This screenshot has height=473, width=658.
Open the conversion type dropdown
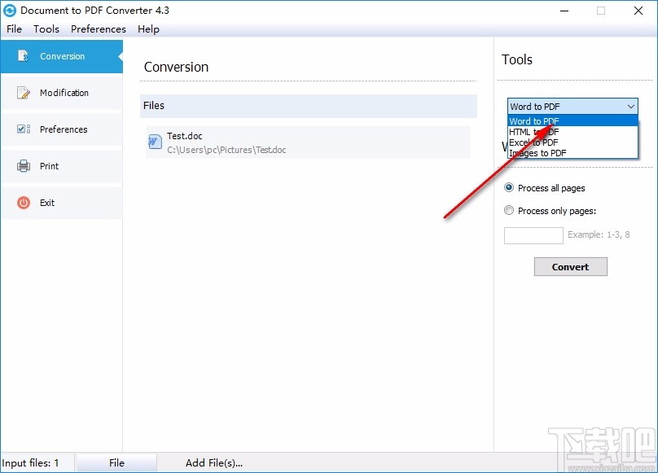pyautogui.click(x=631, y=107)
